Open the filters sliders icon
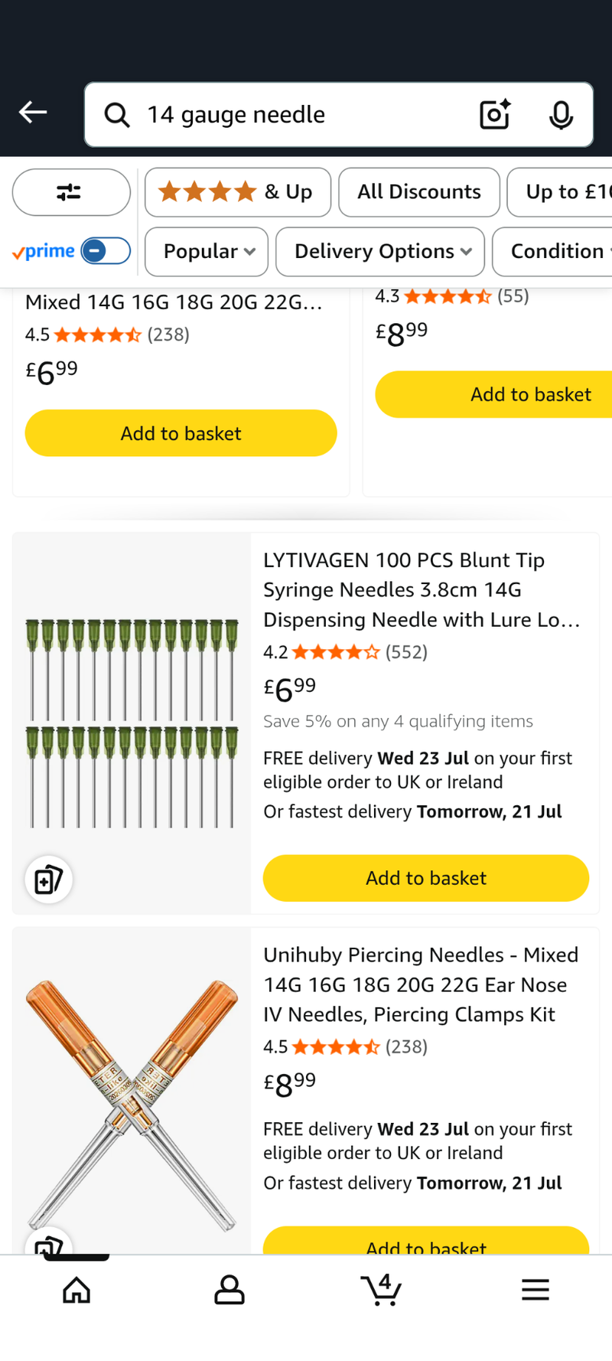 (x=70, y=192)
